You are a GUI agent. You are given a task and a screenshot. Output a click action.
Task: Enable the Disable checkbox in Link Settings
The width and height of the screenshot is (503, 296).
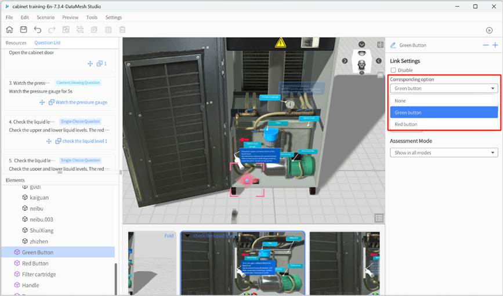[x=393, y=70]
